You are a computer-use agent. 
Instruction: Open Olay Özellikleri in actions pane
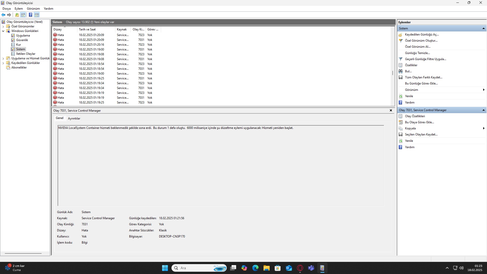[415, 116]
